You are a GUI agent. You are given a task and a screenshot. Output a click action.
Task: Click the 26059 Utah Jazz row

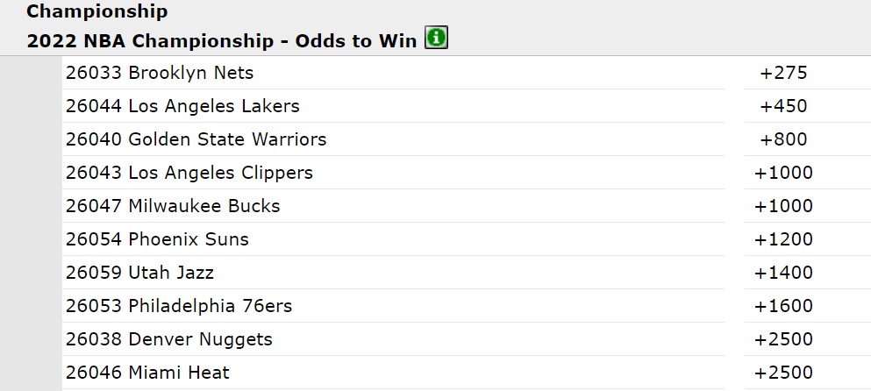coord(393,273)
